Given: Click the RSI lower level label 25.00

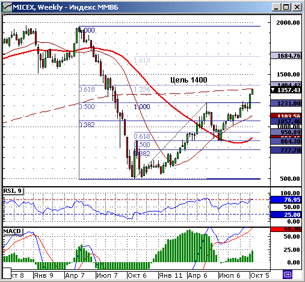Looking at the screenshot, I should pyautogui.click(x=286, y=215).
